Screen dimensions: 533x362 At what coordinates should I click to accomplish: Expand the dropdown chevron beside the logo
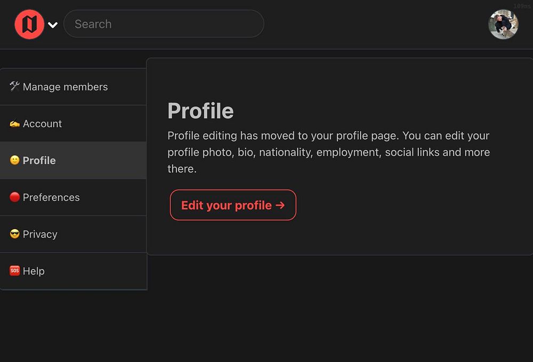point(53,25)
